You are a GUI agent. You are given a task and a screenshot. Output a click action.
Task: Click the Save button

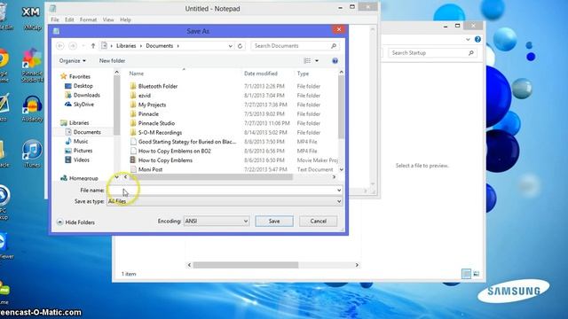pyautogui.click(x=274, y=221)
